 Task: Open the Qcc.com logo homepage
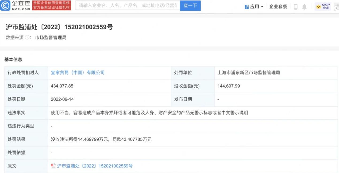pos(15,5)
